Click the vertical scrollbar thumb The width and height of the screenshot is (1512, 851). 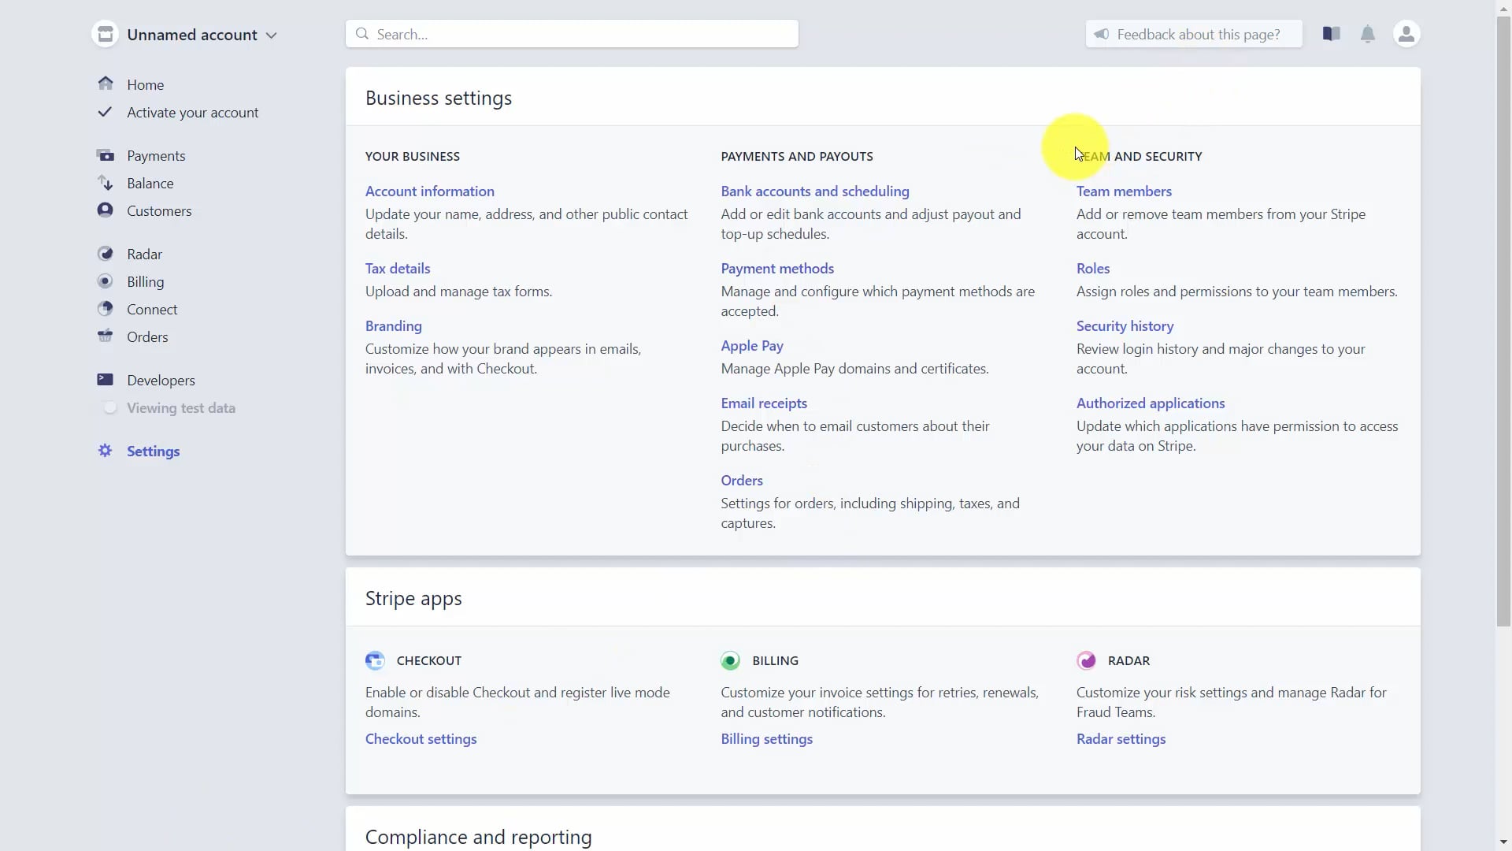pyautogui.click(x=1503, y=321)
